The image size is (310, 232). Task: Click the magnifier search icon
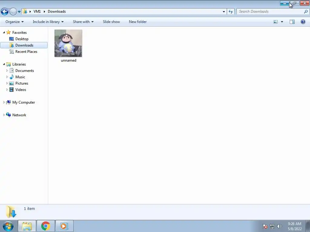coord(306,11)
